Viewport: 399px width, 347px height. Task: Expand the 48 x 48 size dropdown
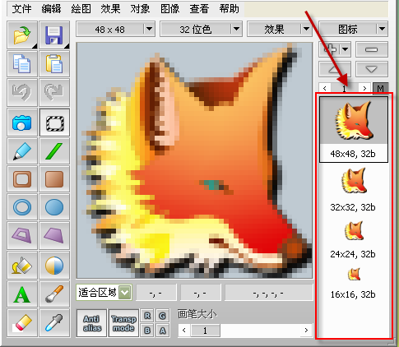(149, 29)
